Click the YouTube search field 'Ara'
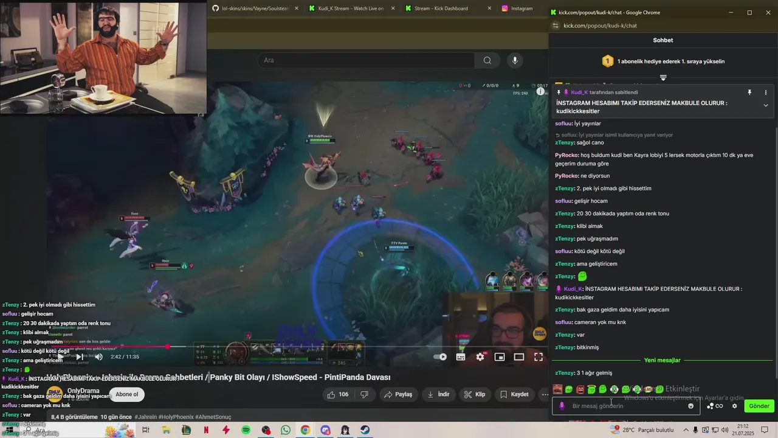This screenshot has width=778, height=438. [x=366, y=60]
